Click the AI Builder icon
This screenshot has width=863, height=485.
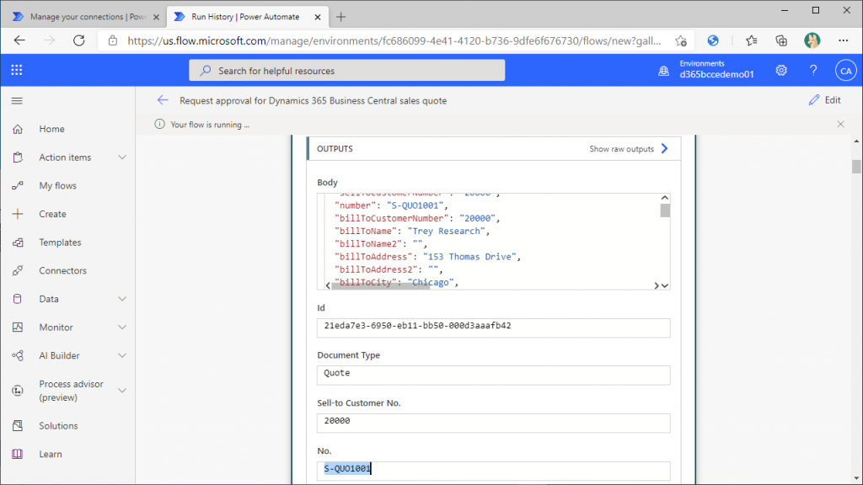point(18,355)
